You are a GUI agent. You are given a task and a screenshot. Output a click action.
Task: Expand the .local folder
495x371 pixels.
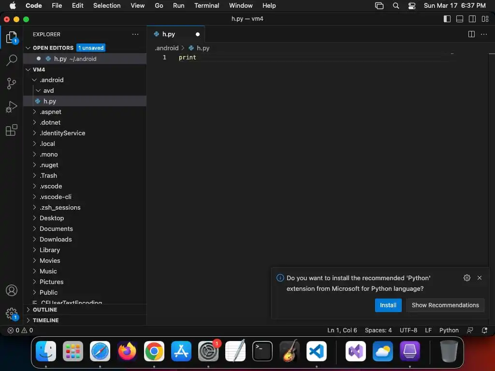point(34,143)
